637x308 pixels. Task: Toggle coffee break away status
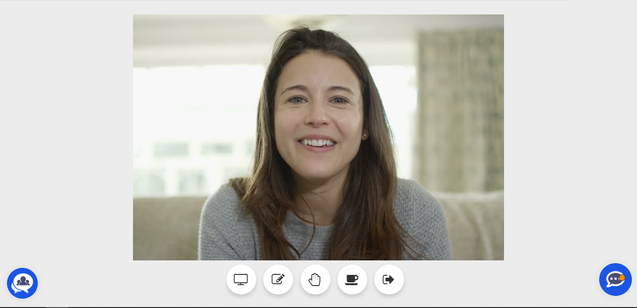[352, 280]
